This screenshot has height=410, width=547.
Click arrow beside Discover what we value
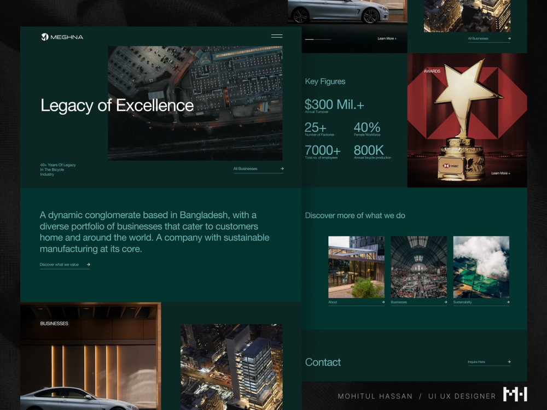click(x=88, y=265)
